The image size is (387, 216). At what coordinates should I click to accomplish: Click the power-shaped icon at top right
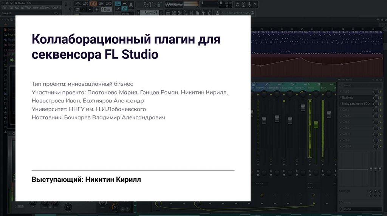[237, 5]
